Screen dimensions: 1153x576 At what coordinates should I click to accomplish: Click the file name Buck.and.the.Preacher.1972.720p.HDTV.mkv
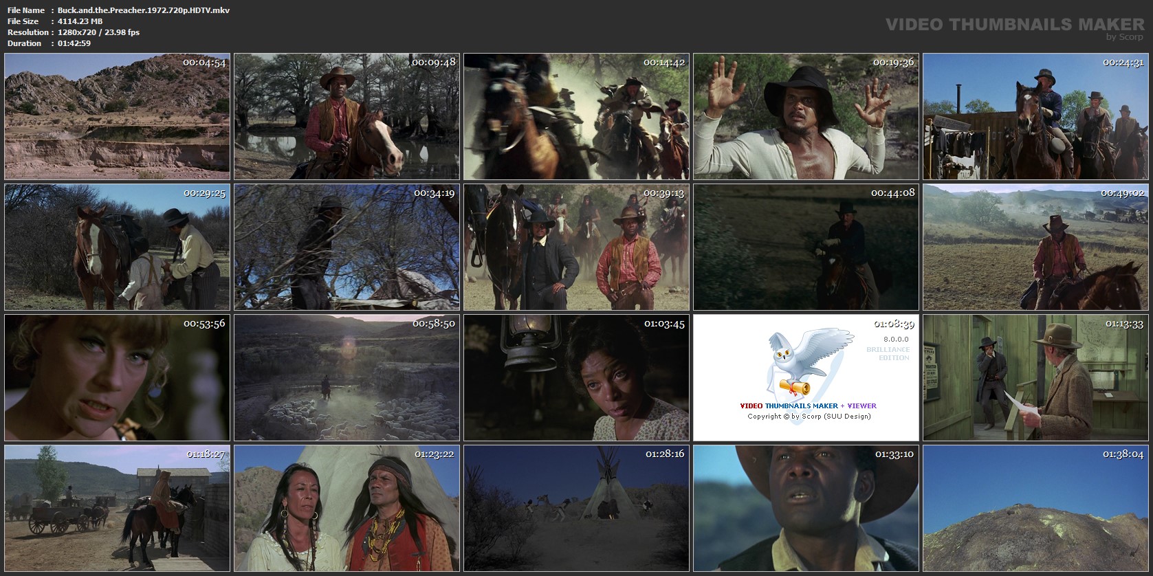(x=144, y=10)
